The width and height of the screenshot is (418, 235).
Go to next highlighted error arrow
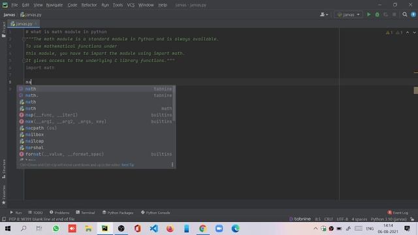[415, 33]
